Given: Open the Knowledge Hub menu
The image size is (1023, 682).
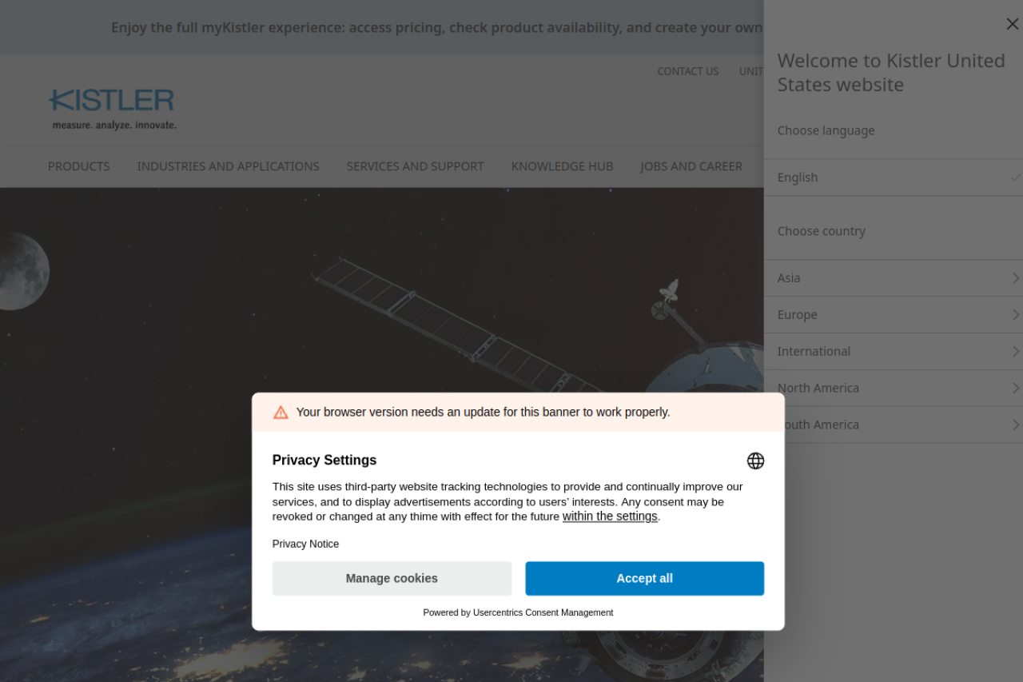Looking at the screenshot, I should tap(562, 166).
